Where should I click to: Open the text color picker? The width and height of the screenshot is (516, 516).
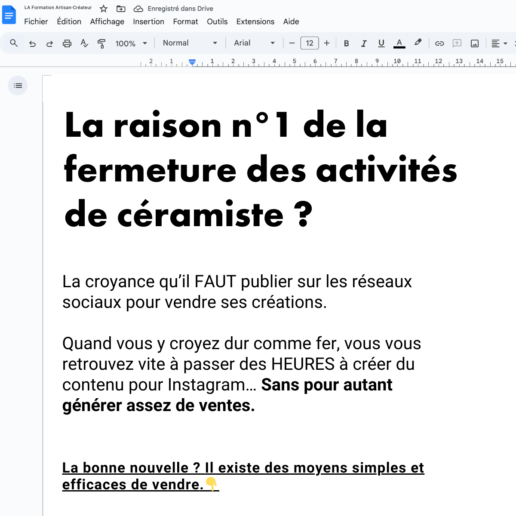tap(399, 43)
